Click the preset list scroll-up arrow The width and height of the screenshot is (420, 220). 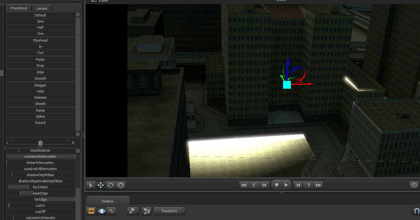pos(77,15)
